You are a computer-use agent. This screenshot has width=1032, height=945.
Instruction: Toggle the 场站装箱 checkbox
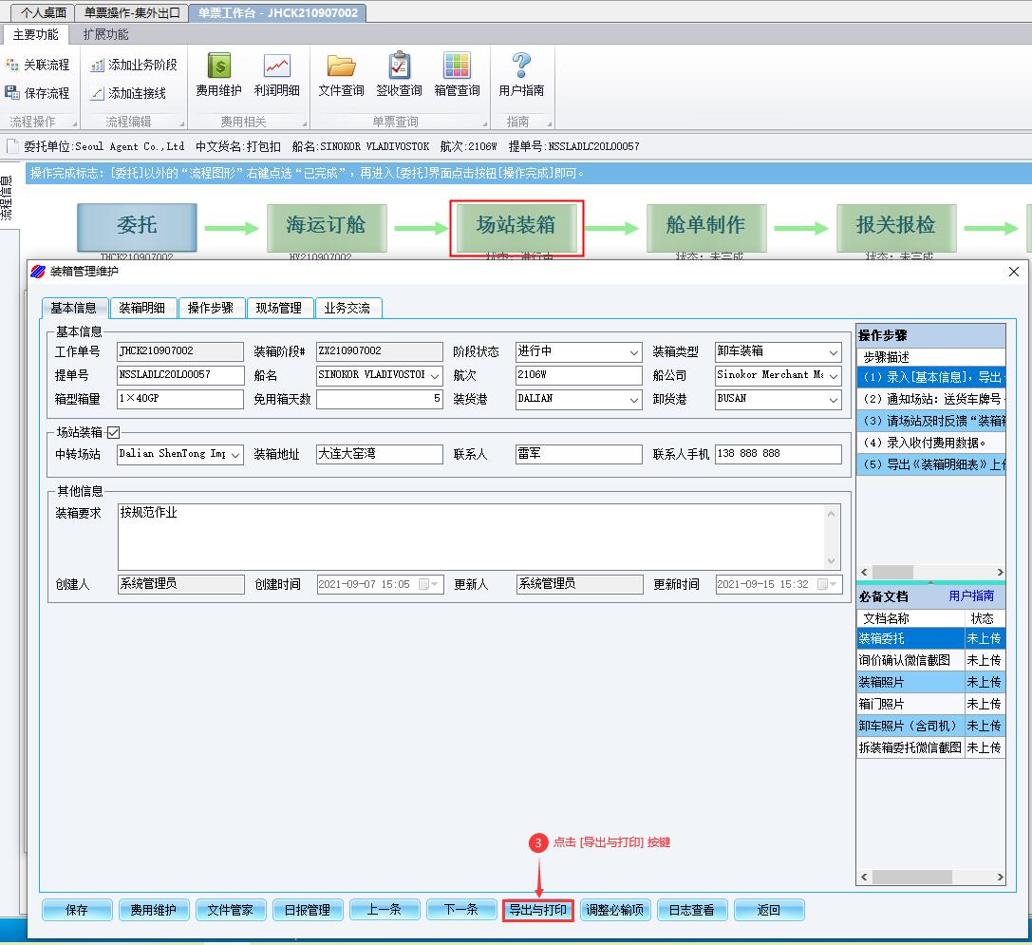click(114, 433)
